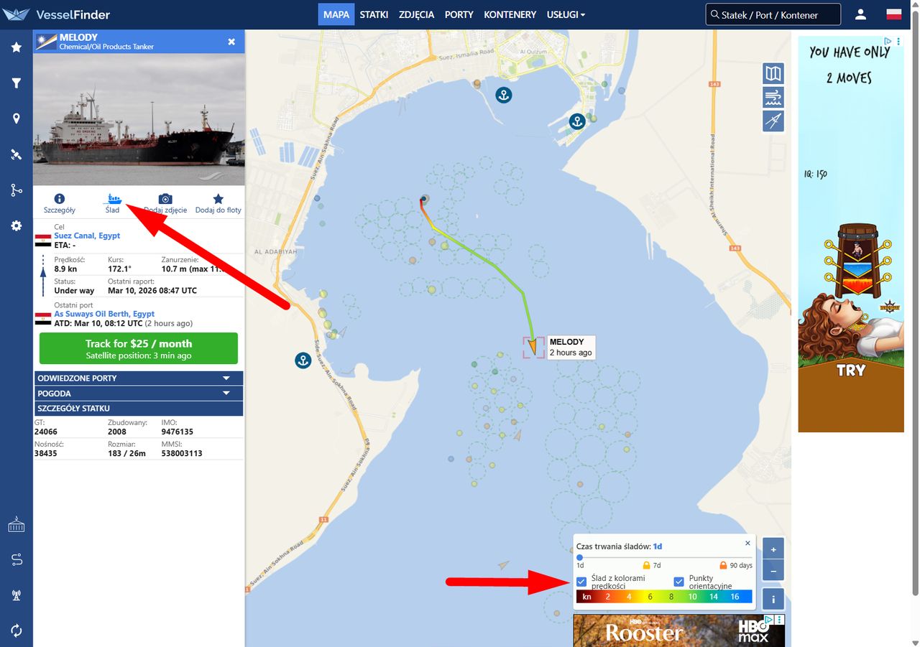The image size is (920, 647).
Task: Open the As Suways Oil Berth link
Action: (104, 314)
